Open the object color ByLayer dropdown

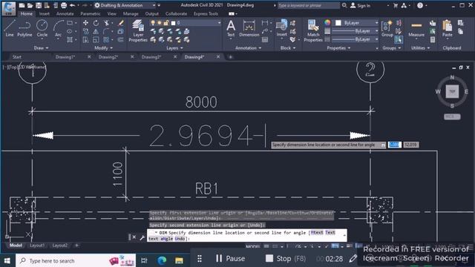tap(376, 23)
